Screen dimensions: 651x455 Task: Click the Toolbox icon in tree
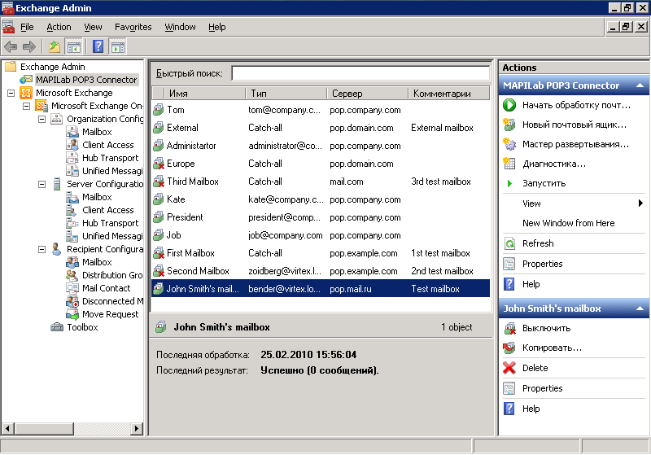pos(57,327)
